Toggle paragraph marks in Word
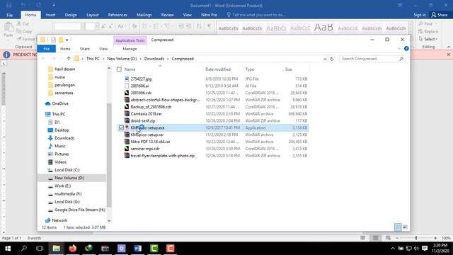The height and width of the screenshot is (255, 453). point(209,26)
